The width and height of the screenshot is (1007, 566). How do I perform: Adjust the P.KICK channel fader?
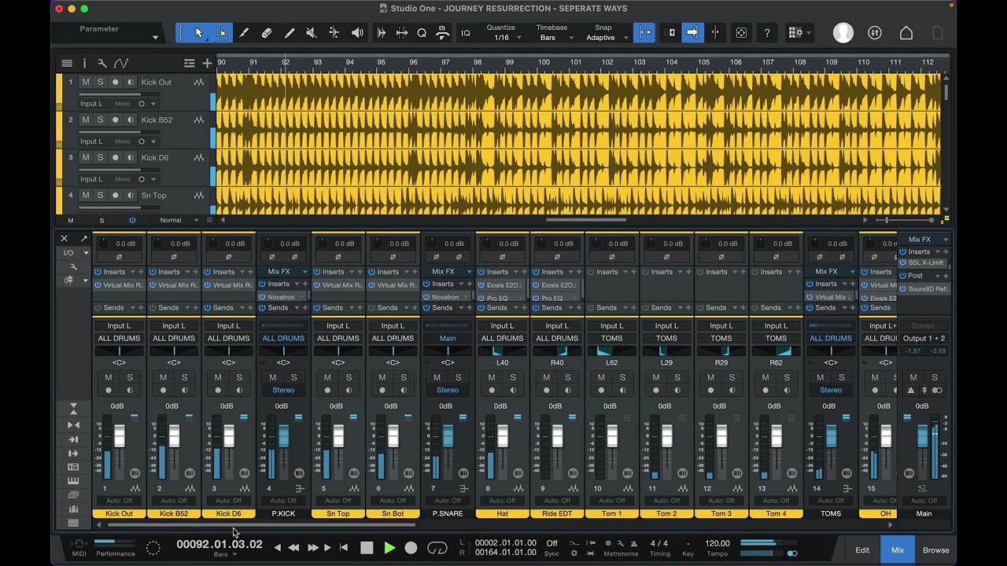[x=283, y=436]
